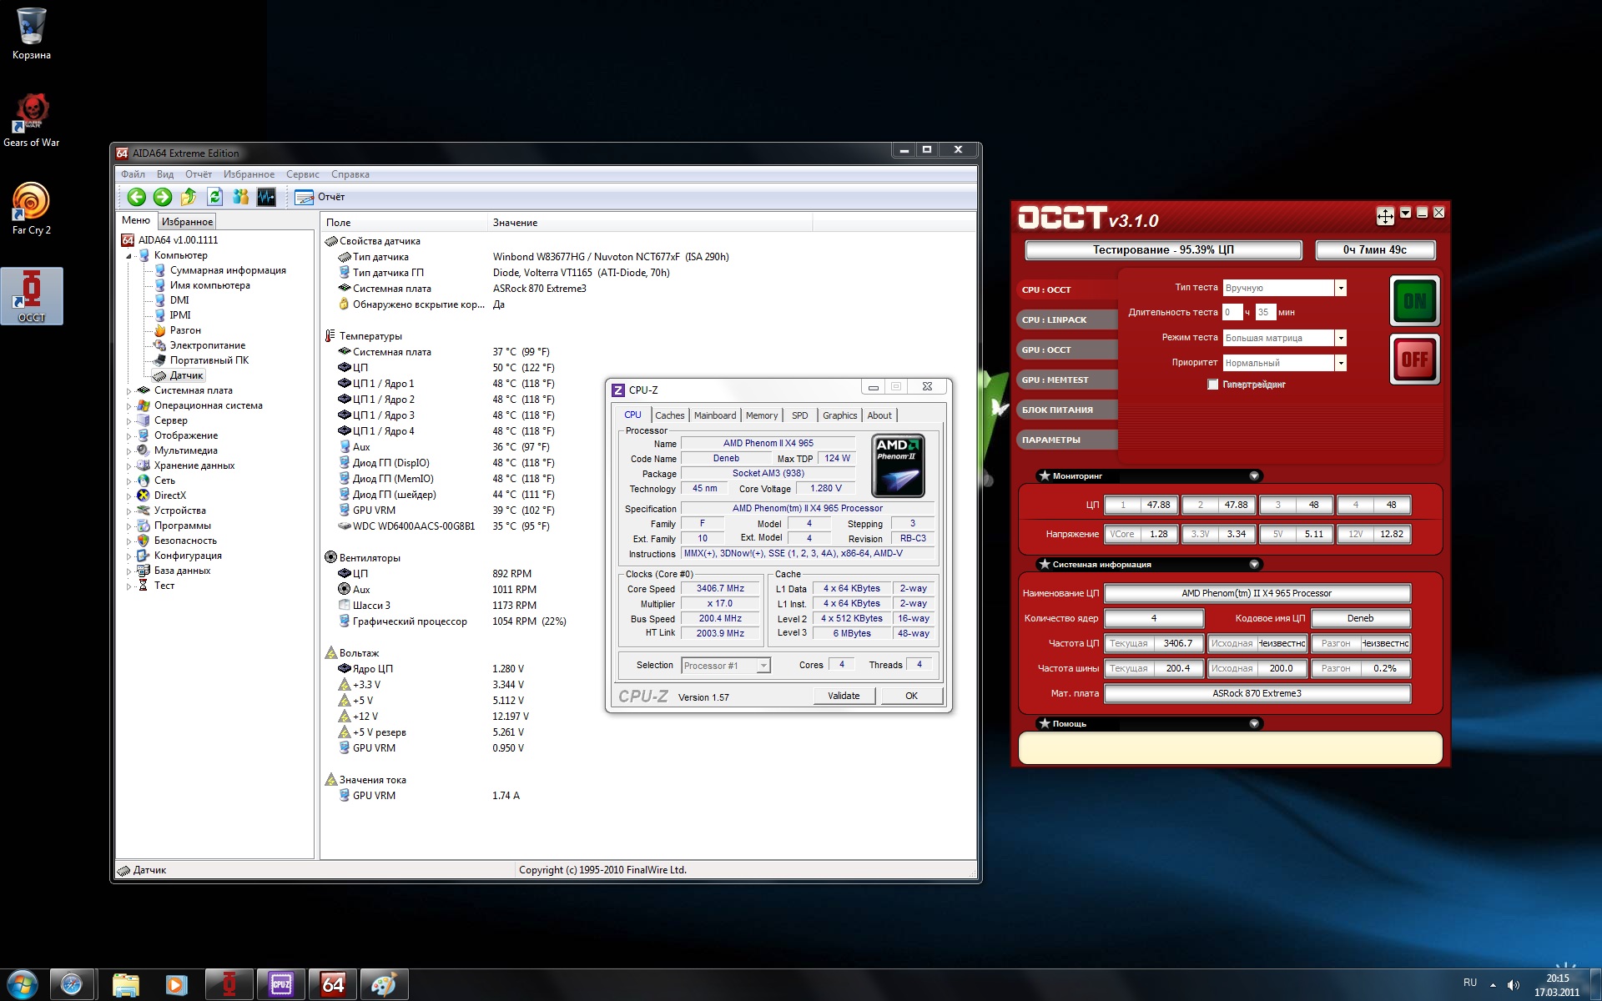Open the Тип теста dropdown
The image size is (1602, 1001).
[x=1340, y=288]
